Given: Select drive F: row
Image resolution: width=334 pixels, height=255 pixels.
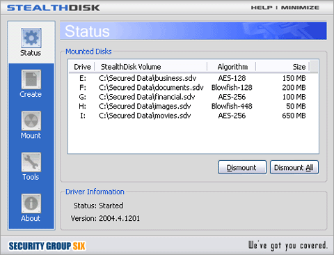Looking at the screenshot, I should point(193,88).
